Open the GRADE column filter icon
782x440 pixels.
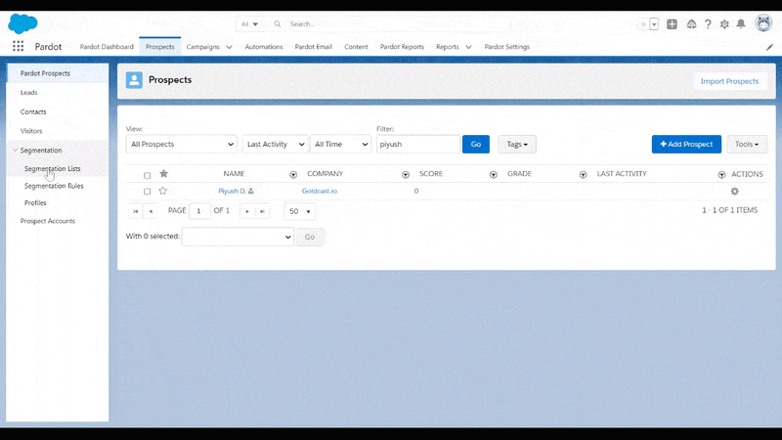[x=583, y=175]
